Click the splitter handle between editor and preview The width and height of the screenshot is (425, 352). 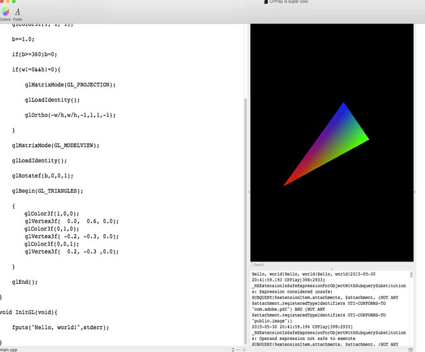(x=249, y=192)
